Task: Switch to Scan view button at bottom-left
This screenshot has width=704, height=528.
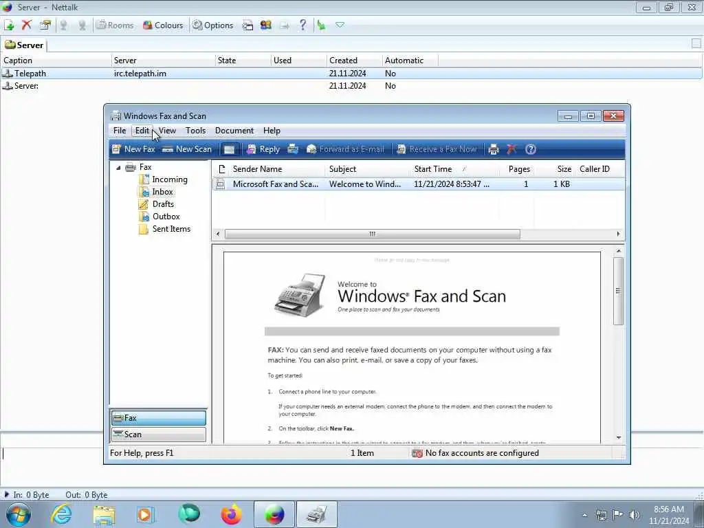Action: click(159, 434)
